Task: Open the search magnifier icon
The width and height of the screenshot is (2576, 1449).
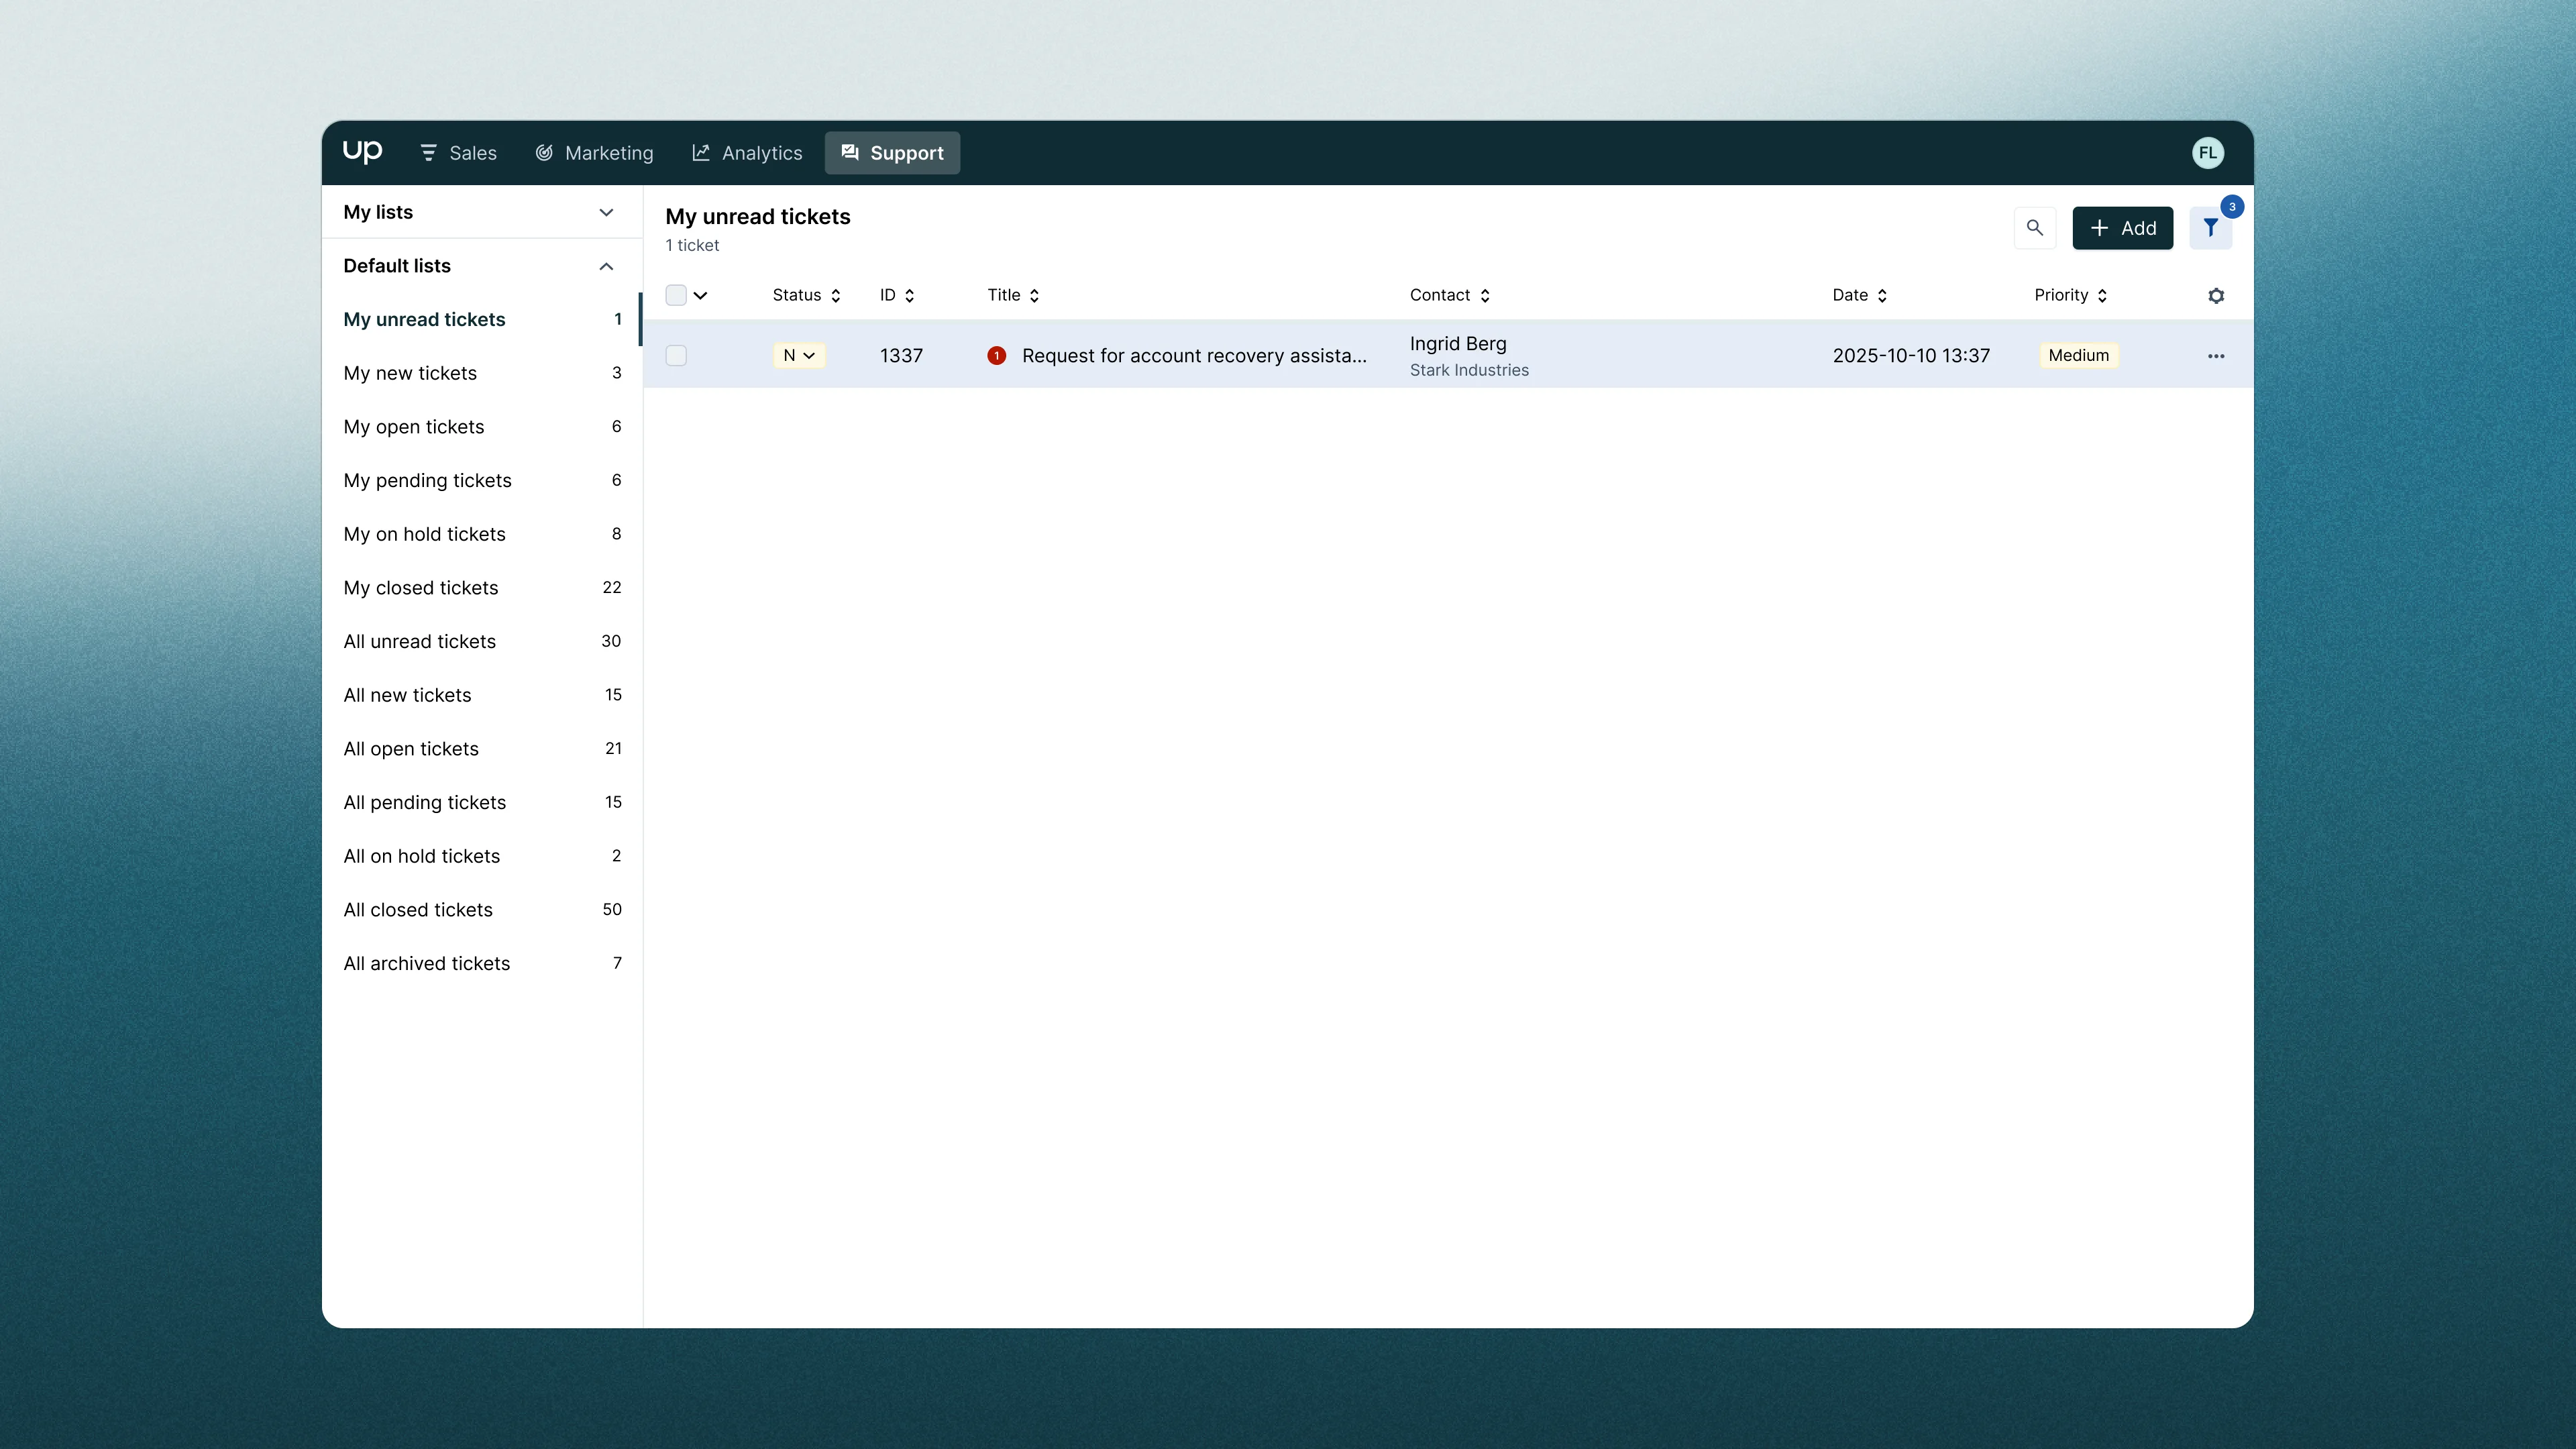Action: click(x=2034, y=228)
